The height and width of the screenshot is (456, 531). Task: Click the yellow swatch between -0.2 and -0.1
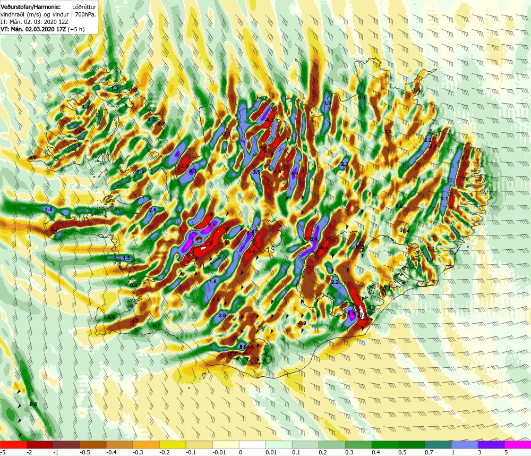(x=173, y=445)
